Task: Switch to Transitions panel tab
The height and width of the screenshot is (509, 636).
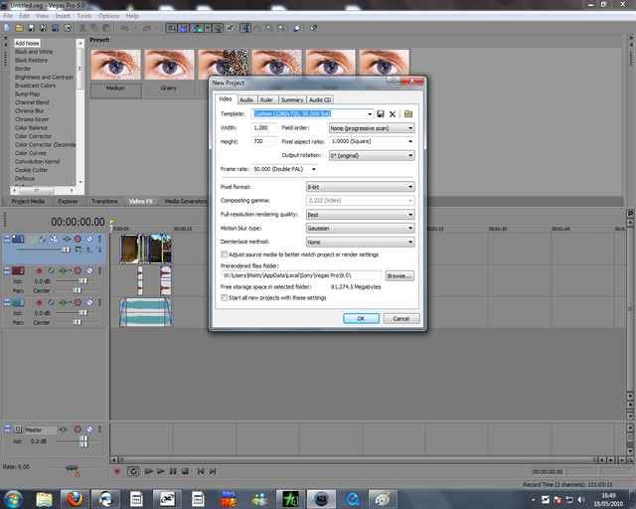Action: tap(104, 202)
